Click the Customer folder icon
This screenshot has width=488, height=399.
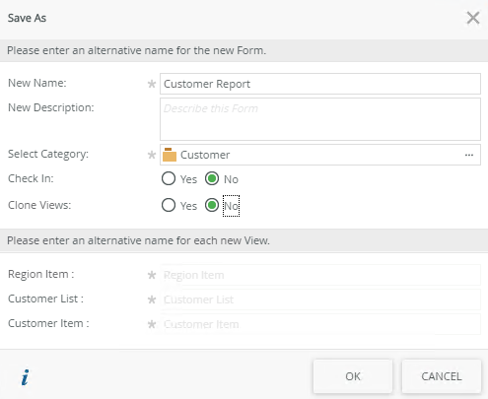170,155
